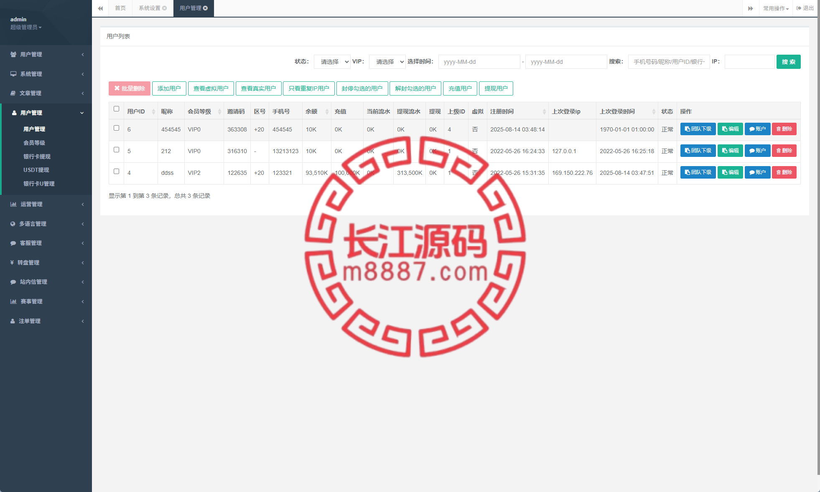Click the 转盘管理 yen icon

12,262
